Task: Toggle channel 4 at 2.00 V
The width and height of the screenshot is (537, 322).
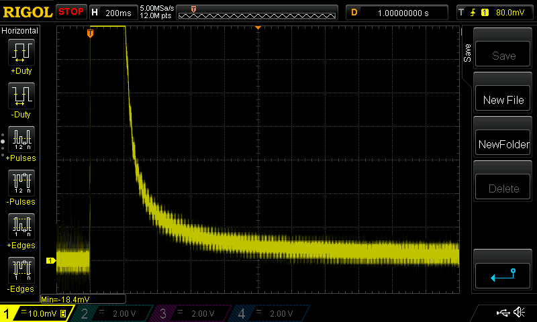Action: click(x=269, y=313)
